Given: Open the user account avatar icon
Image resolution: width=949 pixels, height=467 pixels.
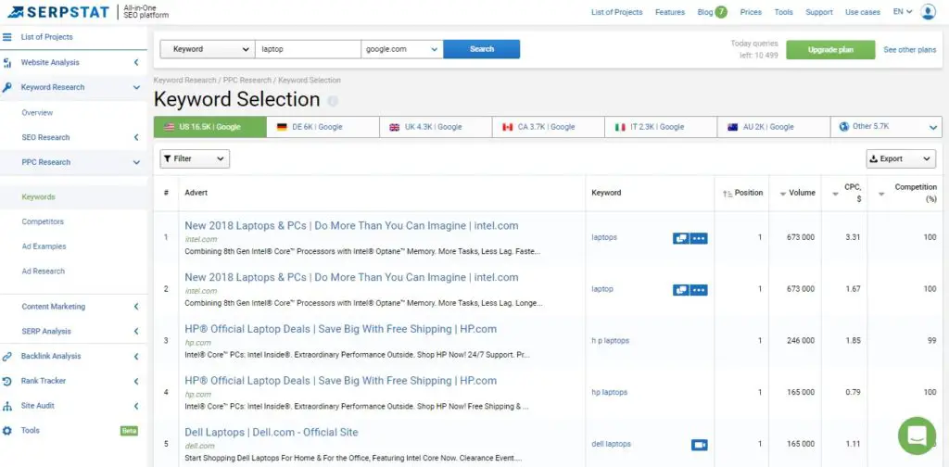Looking at the screenshot, I should click(928, 12).
